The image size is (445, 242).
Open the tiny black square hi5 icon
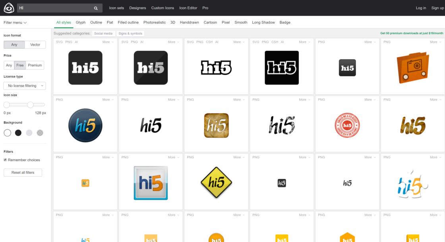click(x=282, y=183)
